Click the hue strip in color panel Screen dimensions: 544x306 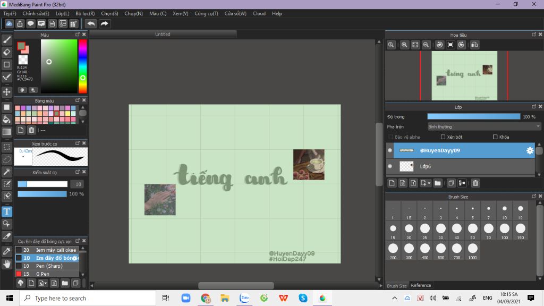(x=82, y=66)
